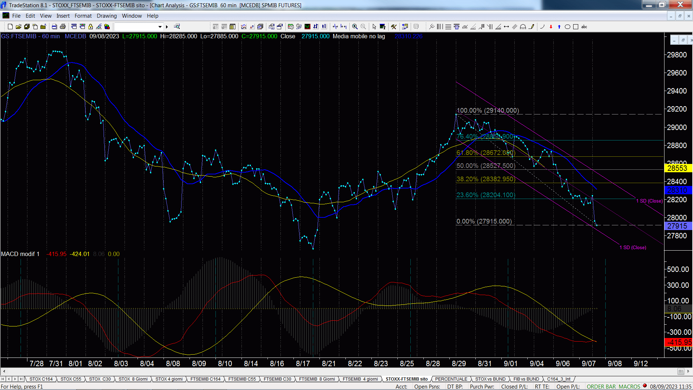Switch to the FTSEMIB C164 tab
Viewport: 693px width, 390px height.
205,379
